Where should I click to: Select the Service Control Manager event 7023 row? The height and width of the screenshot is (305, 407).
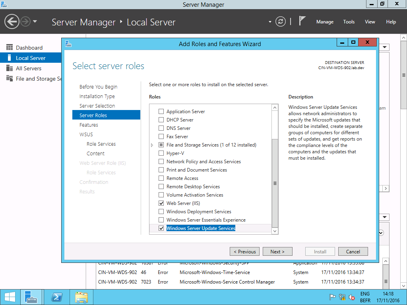point(239,282)
